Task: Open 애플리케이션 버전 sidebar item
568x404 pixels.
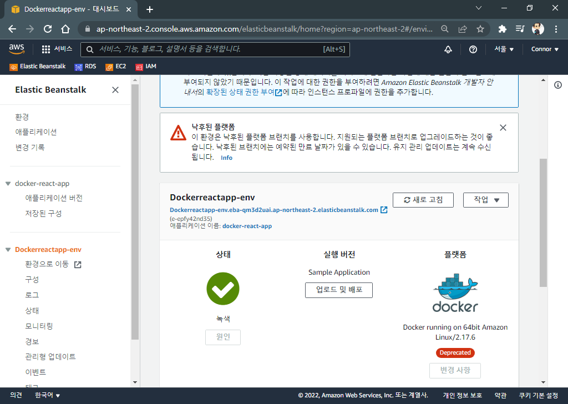Action: (x=54, y=198)
